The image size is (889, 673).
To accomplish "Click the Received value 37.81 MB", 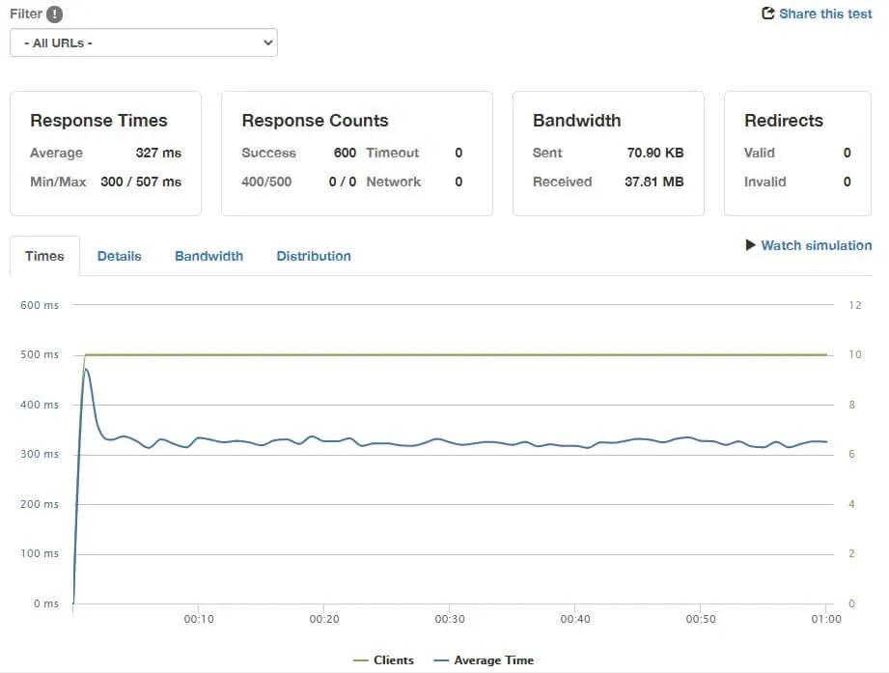I will tap(654, 182).
